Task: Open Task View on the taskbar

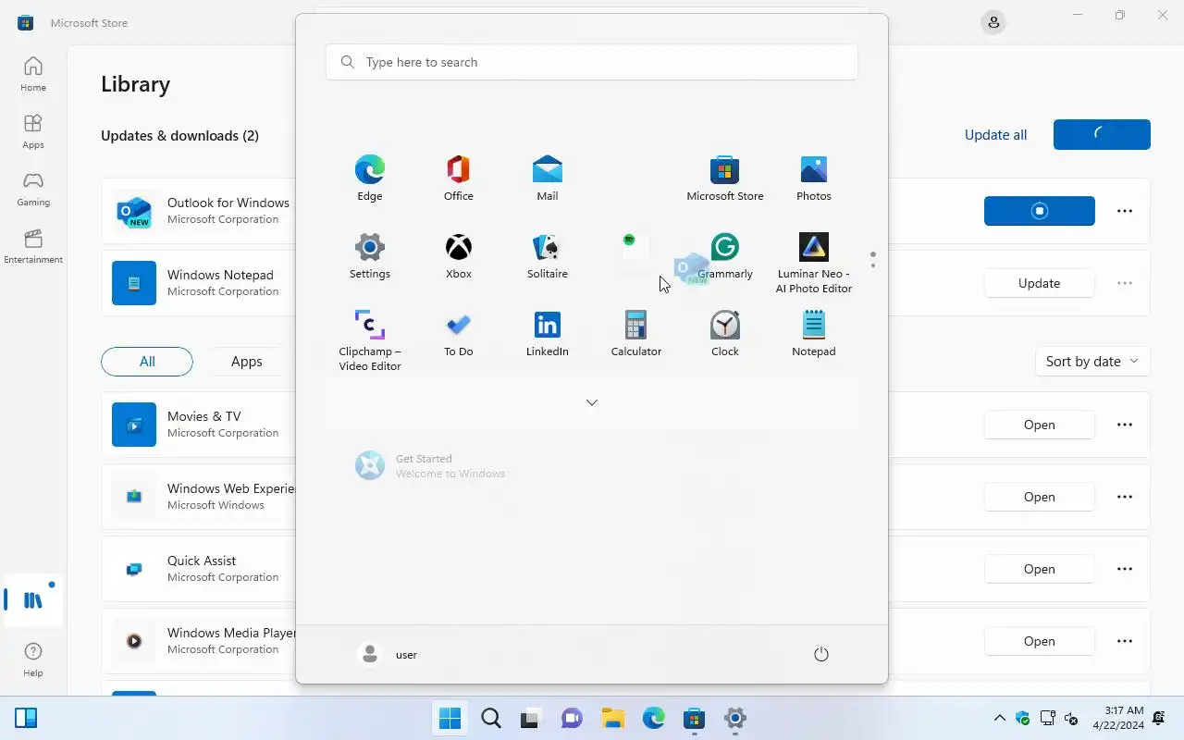Action: pyautogui.click(x=530, y=718)
